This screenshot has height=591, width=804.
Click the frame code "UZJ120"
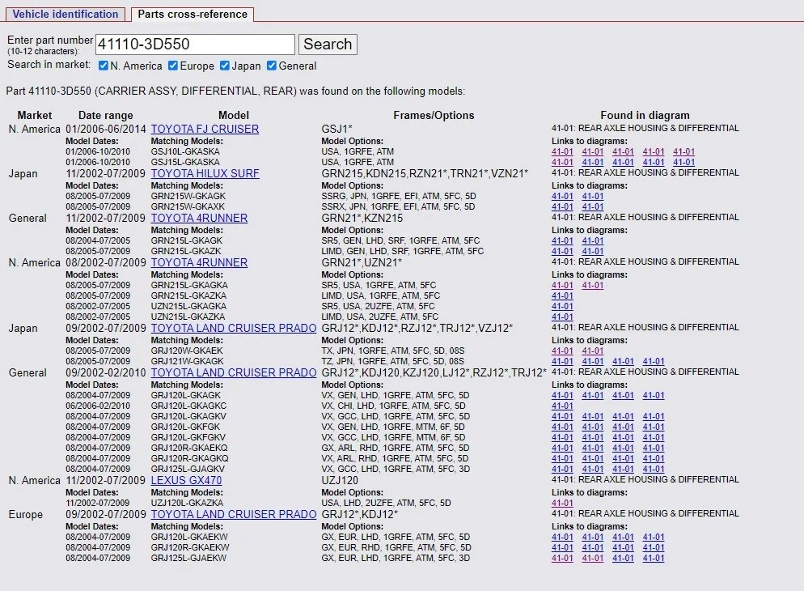340,481
